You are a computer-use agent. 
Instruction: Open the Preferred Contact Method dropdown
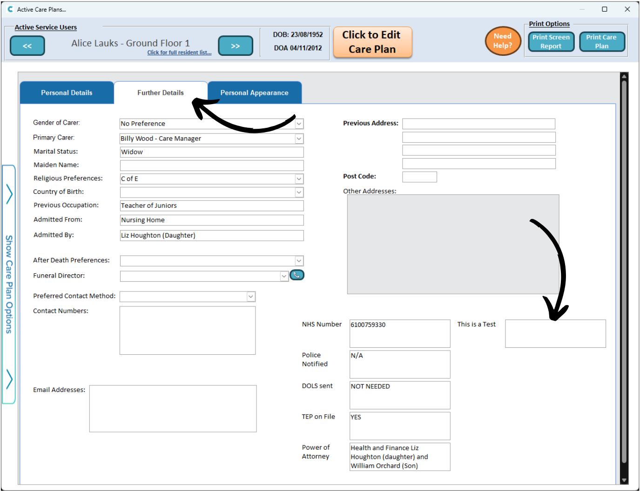250,297
